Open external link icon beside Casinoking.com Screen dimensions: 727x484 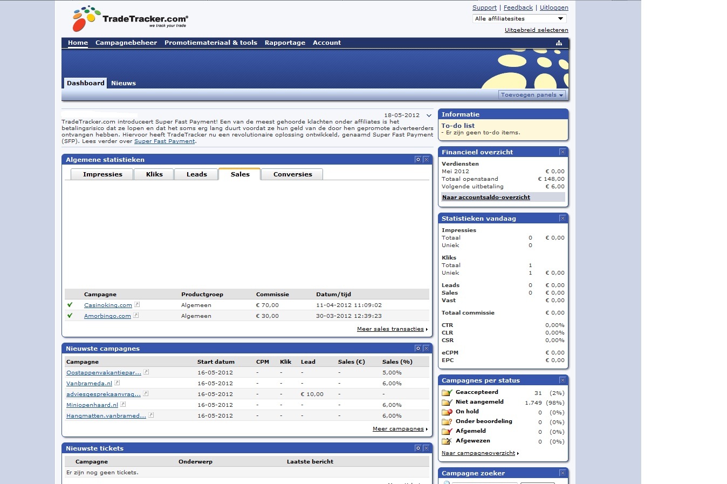(x=137, y=305)
